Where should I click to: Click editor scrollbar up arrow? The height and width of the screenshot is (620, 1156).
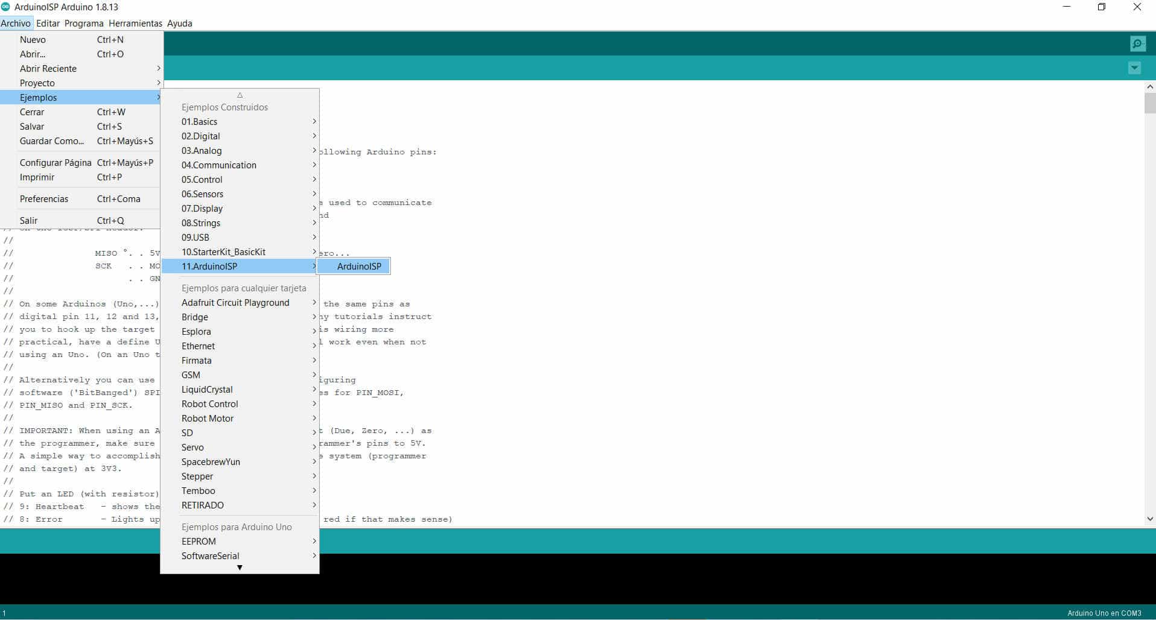pos(1150,87)
